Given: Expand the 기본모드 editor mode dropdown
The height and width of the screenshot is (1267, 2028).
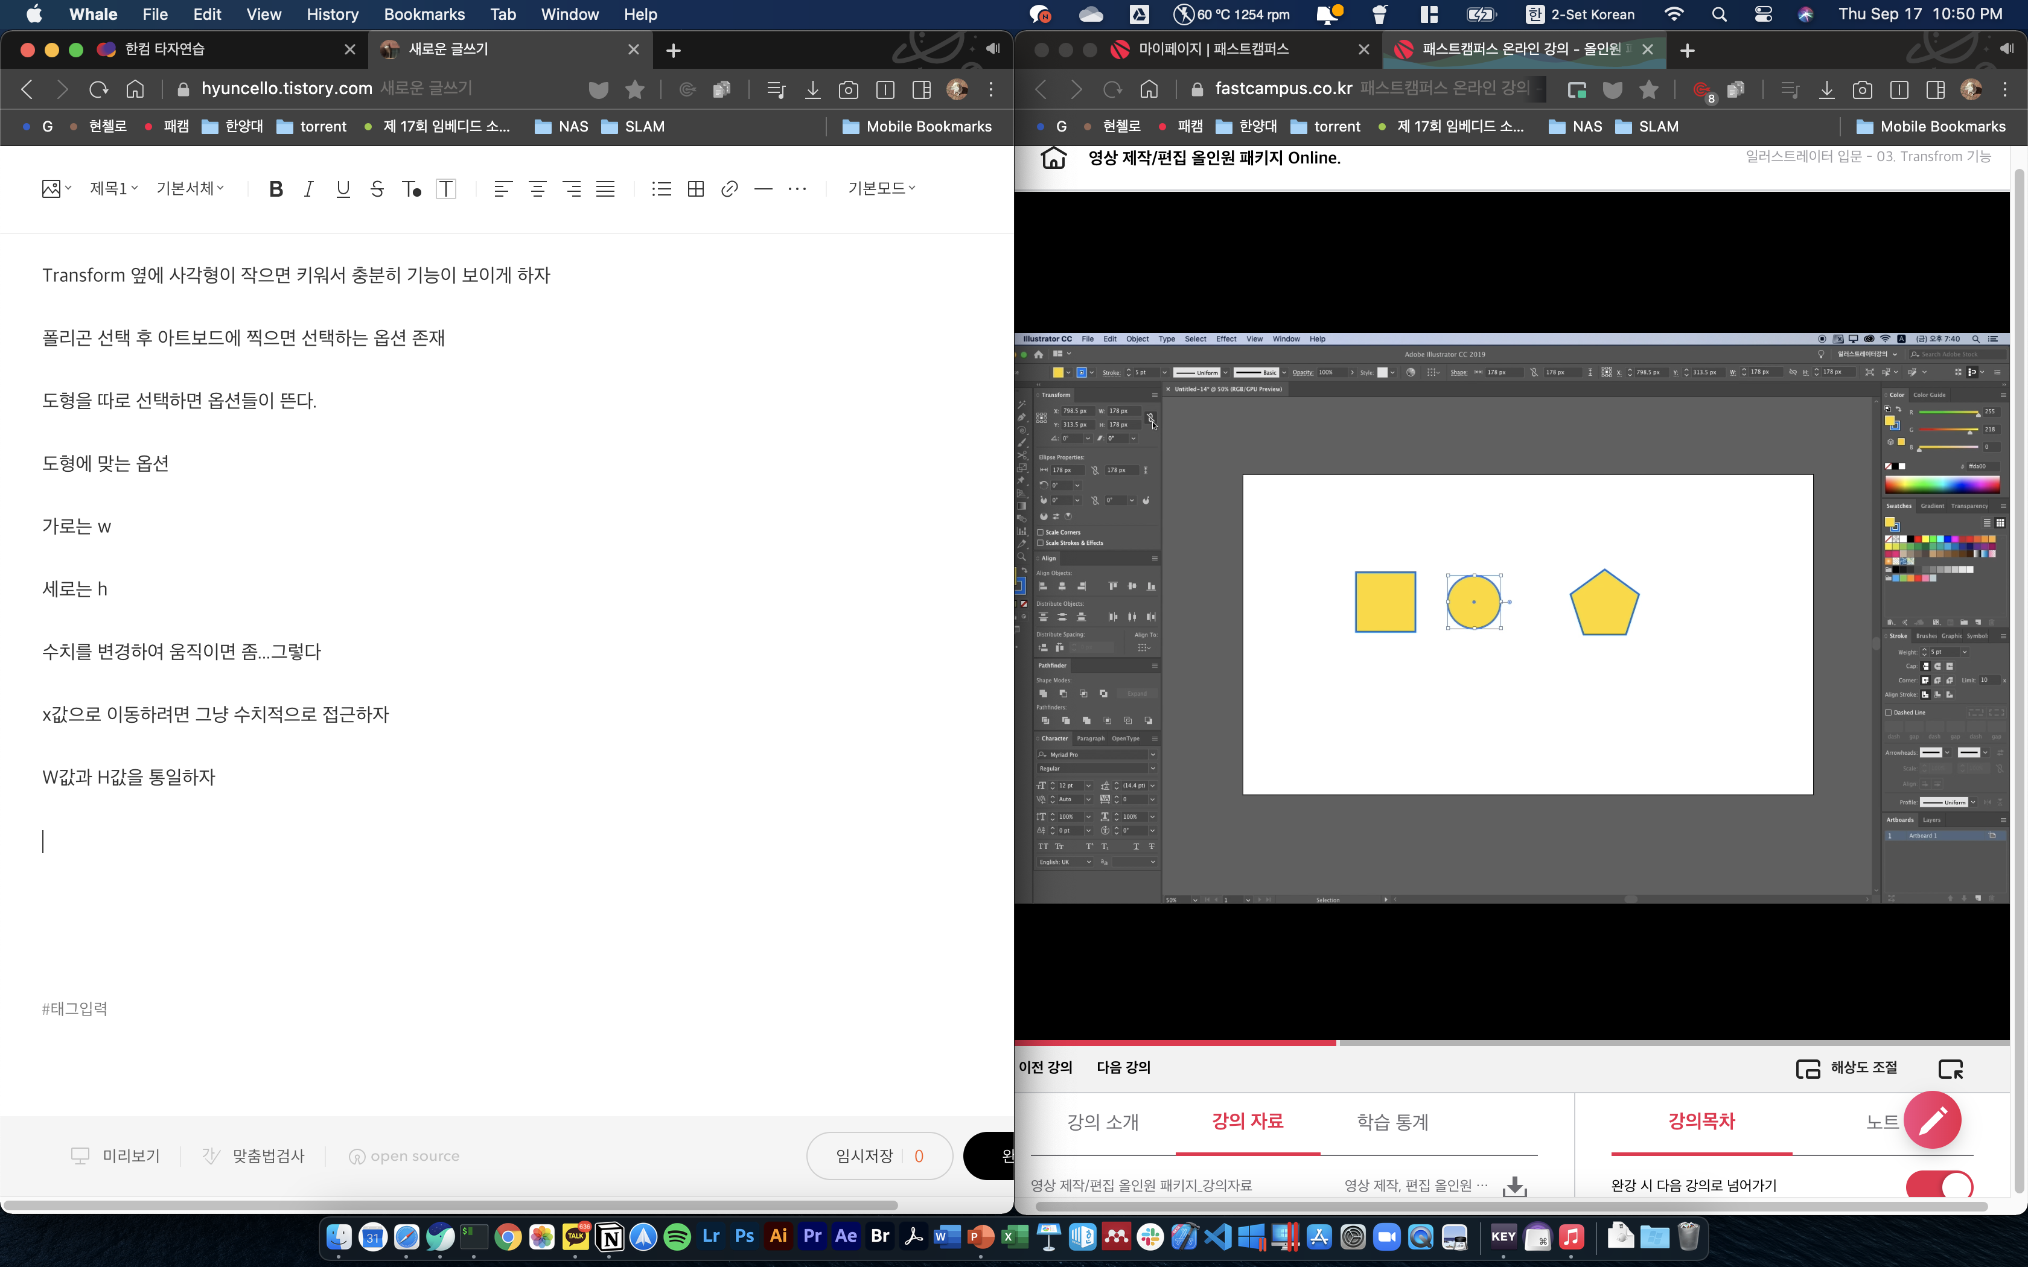Looking at the screenshot, I should coord(881,188).
